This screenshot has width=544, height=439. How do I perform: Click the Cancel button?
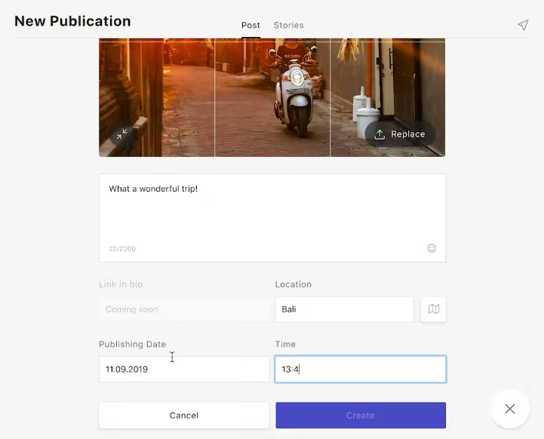[x=184, y=416]
